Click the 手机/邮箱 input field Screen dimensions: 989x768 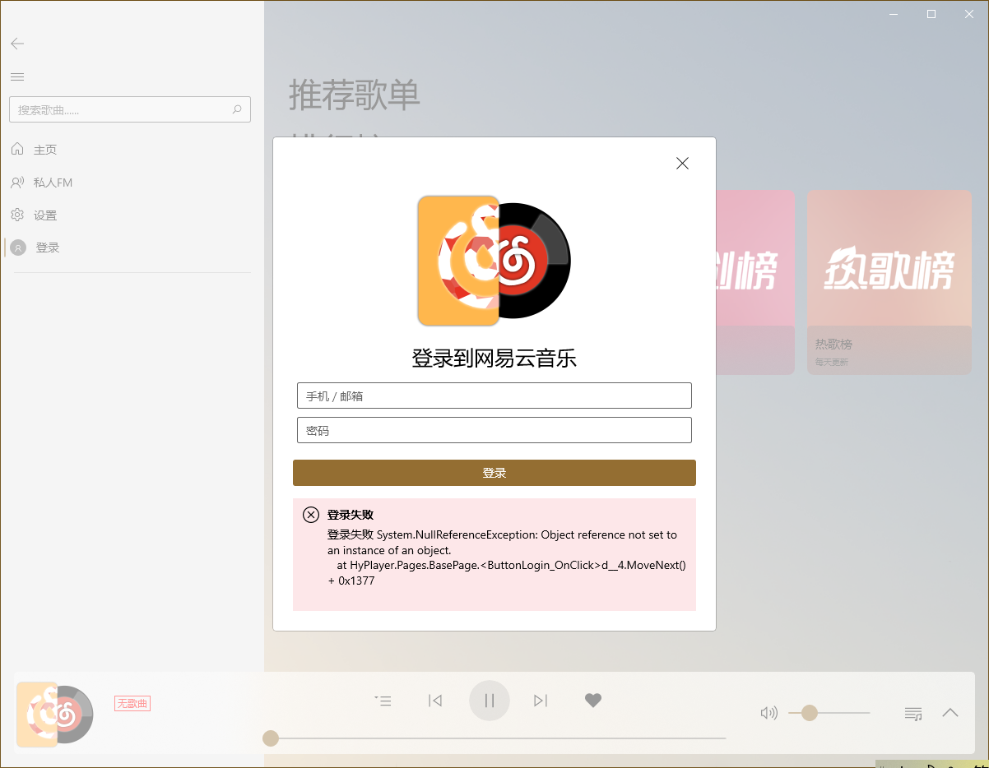coord(494,396)
